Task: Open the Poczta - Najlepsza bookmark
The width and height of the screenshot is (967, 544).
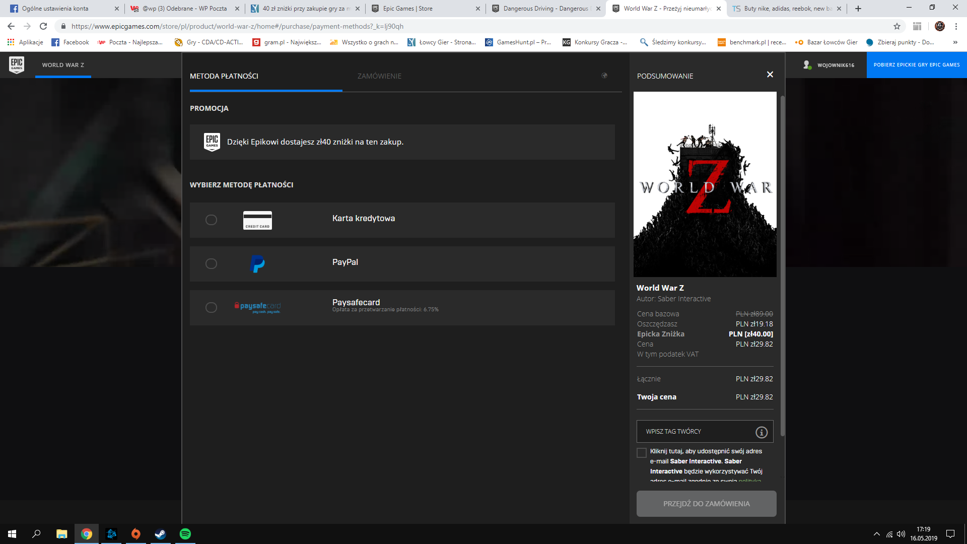Action: (x=130, y=42)
